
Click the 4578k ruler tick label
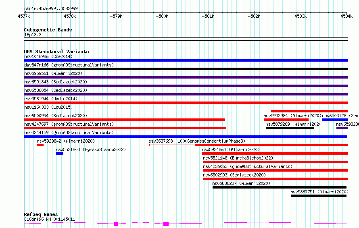coord(70,16)
